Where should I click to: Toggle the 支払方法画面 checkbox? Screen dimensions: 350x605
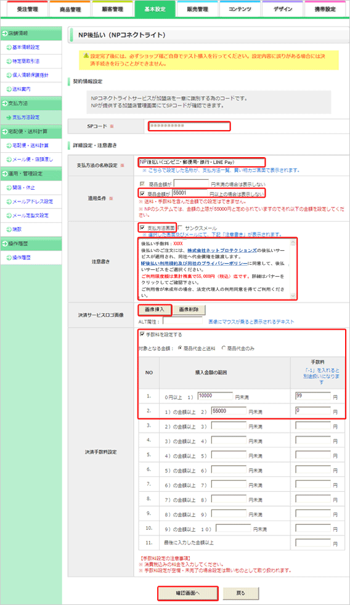(142, 228)
